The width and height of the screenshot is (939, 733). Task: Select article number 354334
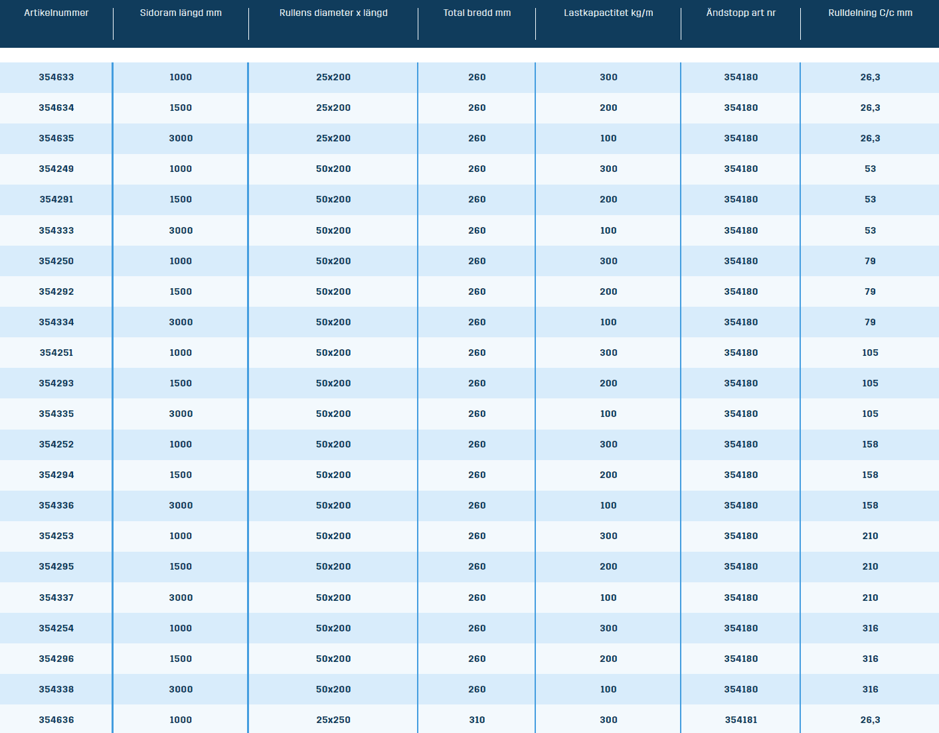pyautogui.click(x=56, y=322)
